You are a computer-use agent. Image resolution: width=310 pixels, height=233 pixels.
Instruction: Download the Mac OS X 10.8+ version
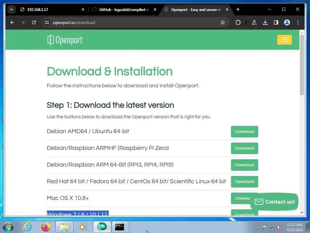click(x=241, y=198)
